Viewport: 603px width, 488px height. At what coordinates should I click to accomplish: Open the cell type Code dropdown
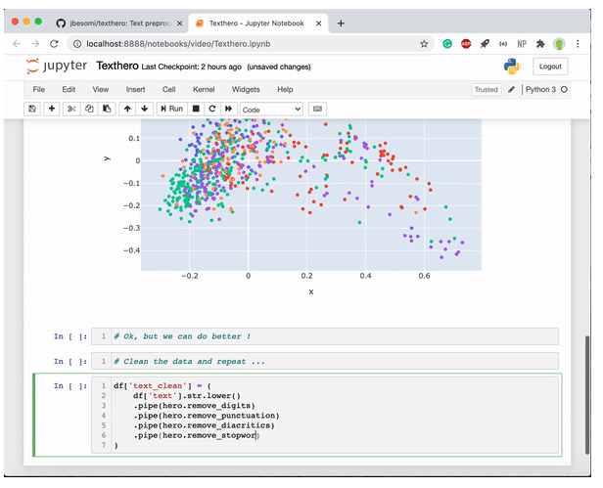pos(271,110)
